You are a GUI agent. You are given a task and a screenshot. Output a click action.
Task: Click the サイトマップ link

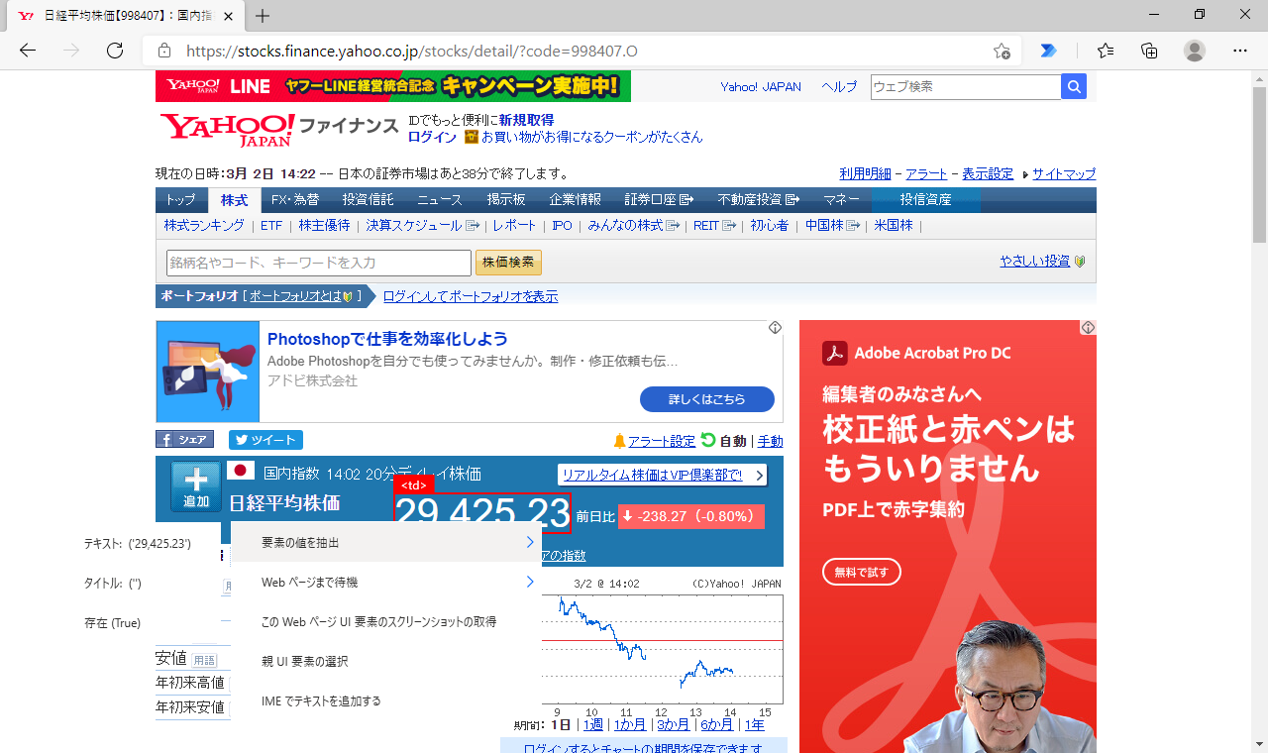[x=1064, y=173]
